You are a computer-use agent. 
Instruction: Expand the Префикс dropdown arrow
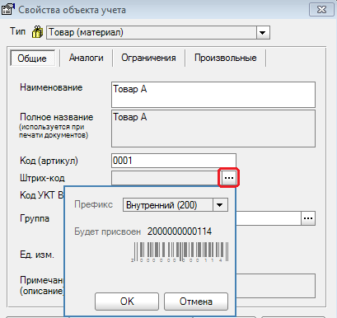coord(220,205)
